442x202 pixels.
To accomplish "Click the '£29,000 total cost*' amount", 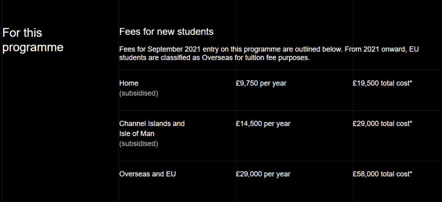I will click(x=382, y=123).
